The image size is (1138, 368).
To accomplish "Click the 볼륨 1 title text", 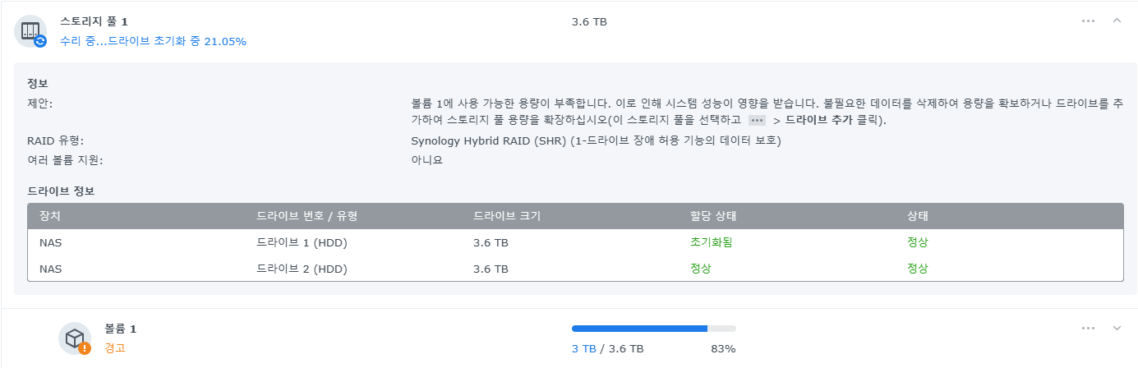I will tap(121, 329).
